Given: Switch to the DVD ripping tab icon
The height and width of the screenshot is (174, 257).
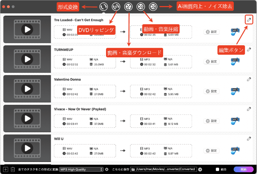Looking at the screenshot, I should click(116, 6).
